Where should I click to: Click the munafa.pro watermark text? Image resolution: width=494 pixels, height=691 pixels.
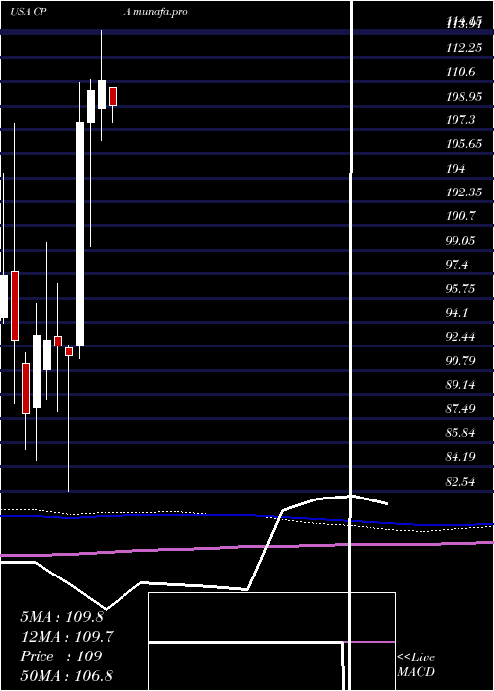click(x=155, y=12)
